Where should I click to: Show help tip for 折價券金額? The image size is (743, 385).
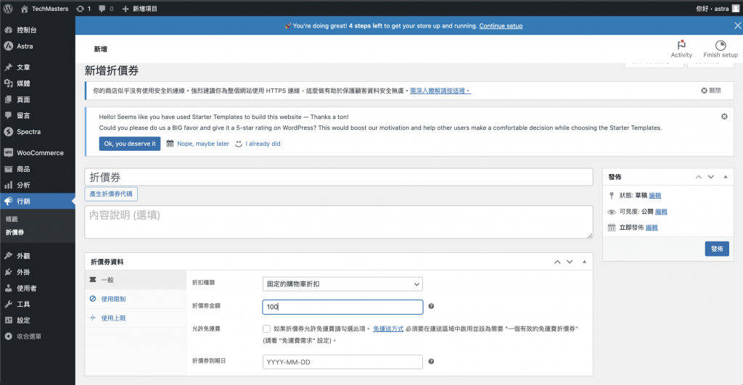[x=431, y=307]
